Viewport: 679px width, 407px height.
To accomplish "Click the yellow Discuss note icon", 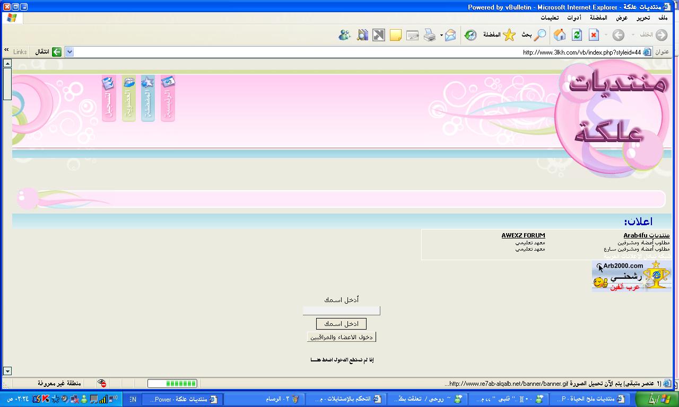I will tap(395, 36).
